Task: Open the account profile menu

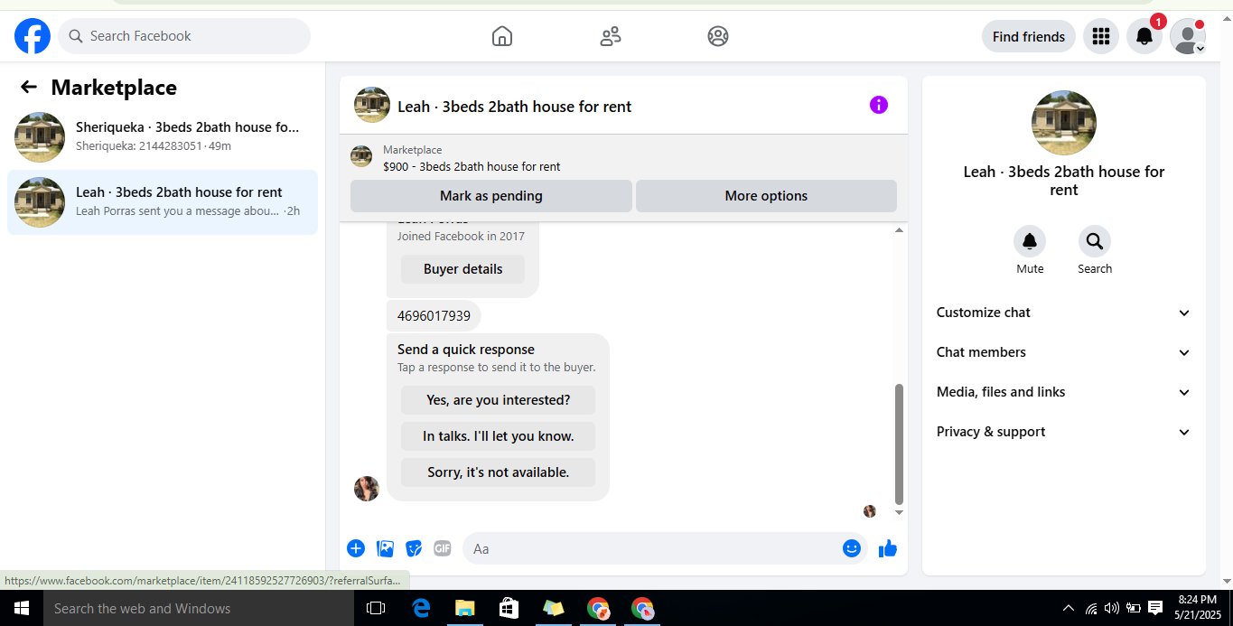Action: [x=1188, y=36]
